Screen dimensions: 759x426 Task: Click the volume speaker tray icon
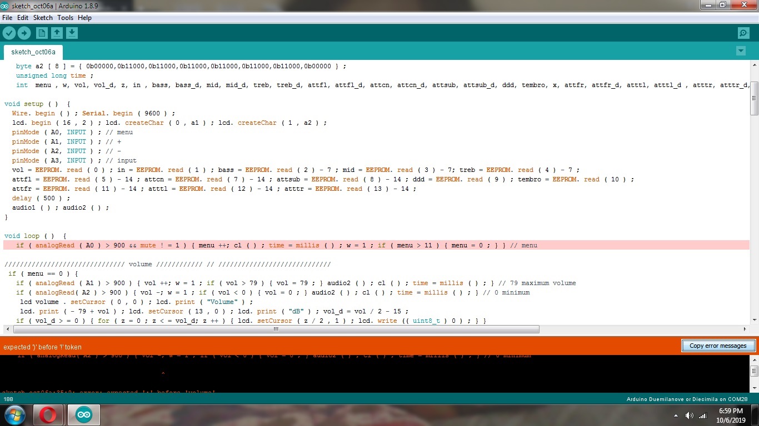click(690, 415)
